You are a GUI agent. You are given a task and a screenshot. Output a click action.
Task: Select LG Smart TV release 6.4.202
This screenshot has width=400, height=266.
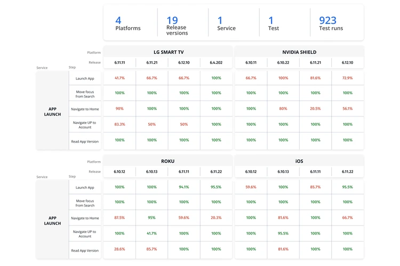pos(216,62)
